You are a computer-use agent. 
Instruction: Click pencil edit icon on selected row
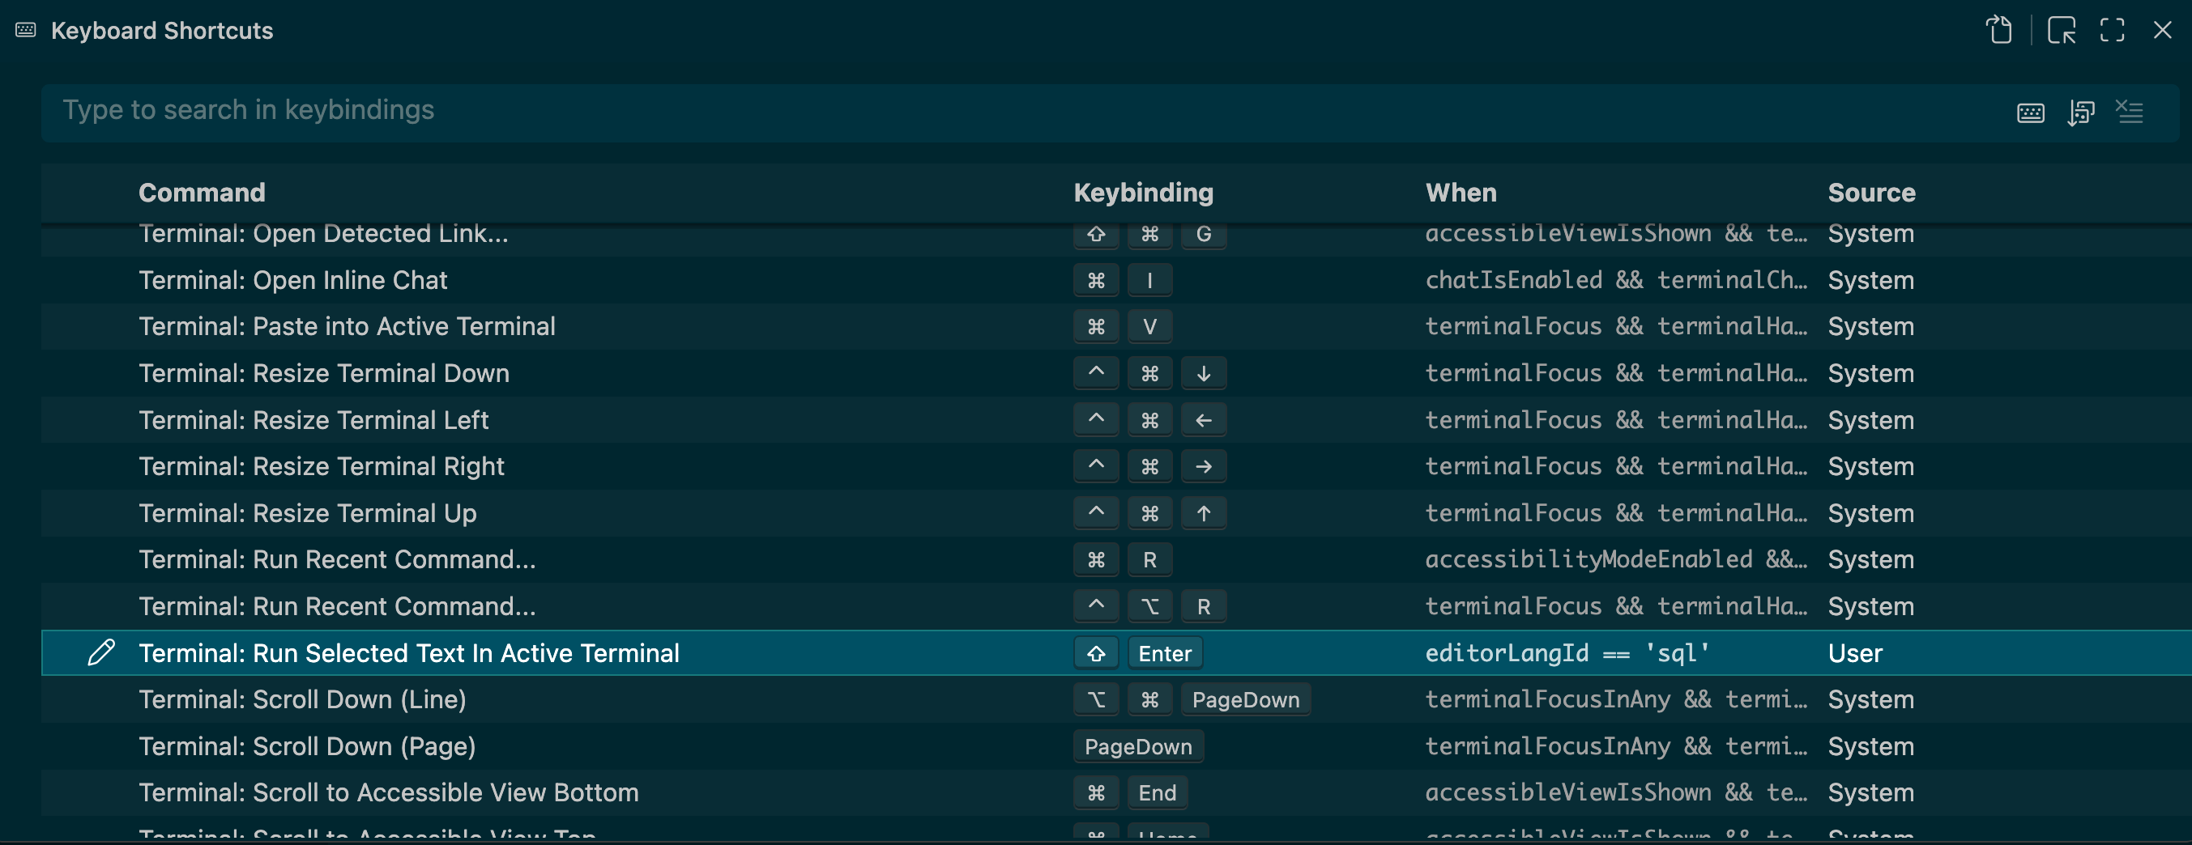(101, 652)
